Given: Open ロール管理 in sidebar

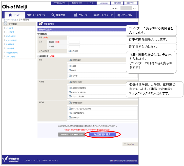Looking at the screenshot, I should click(10, 49).
